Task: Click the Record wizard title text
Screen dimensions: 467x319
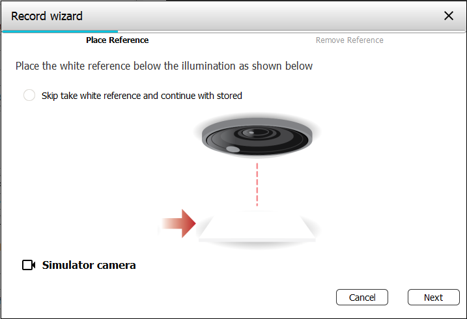Action: 47,16
